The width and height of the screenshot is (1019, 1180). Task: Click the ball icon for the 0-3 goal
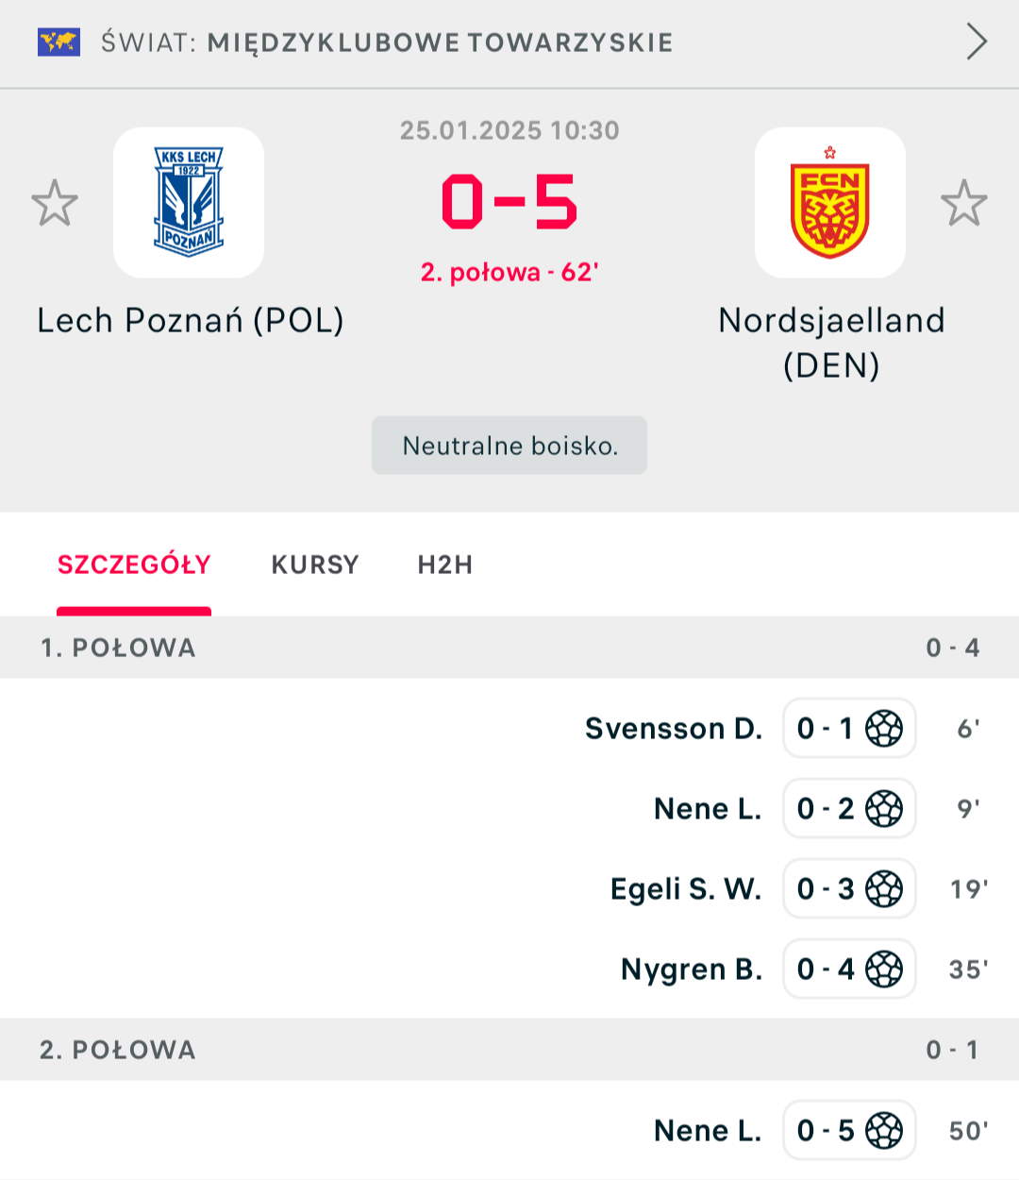click(x=884, y=889)
